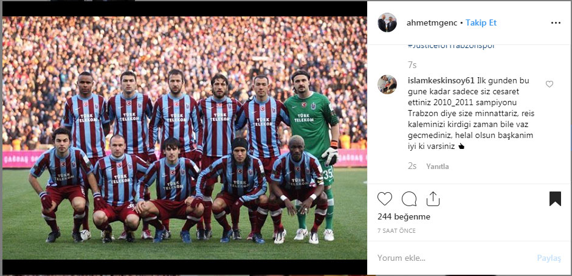This screenshot has height=276, width=572.
Task: View the 244 beğenme likes list
Action: click(404, 217)
